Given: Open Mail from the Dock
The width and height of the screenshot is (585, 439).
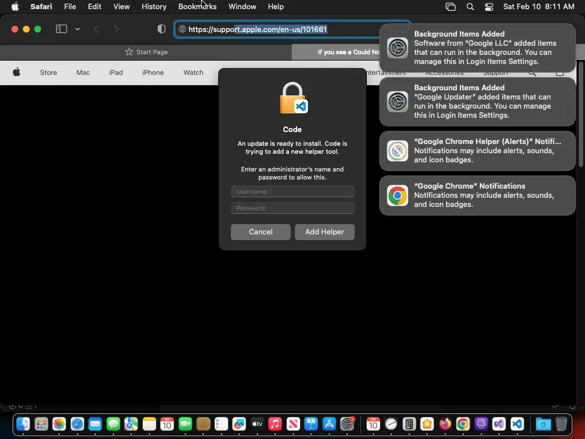Looking at the screenshot, I should pos(95,424).
